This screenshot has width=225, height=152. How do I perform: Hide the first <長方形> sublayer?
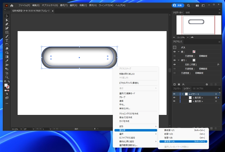(x=174, y=98)
